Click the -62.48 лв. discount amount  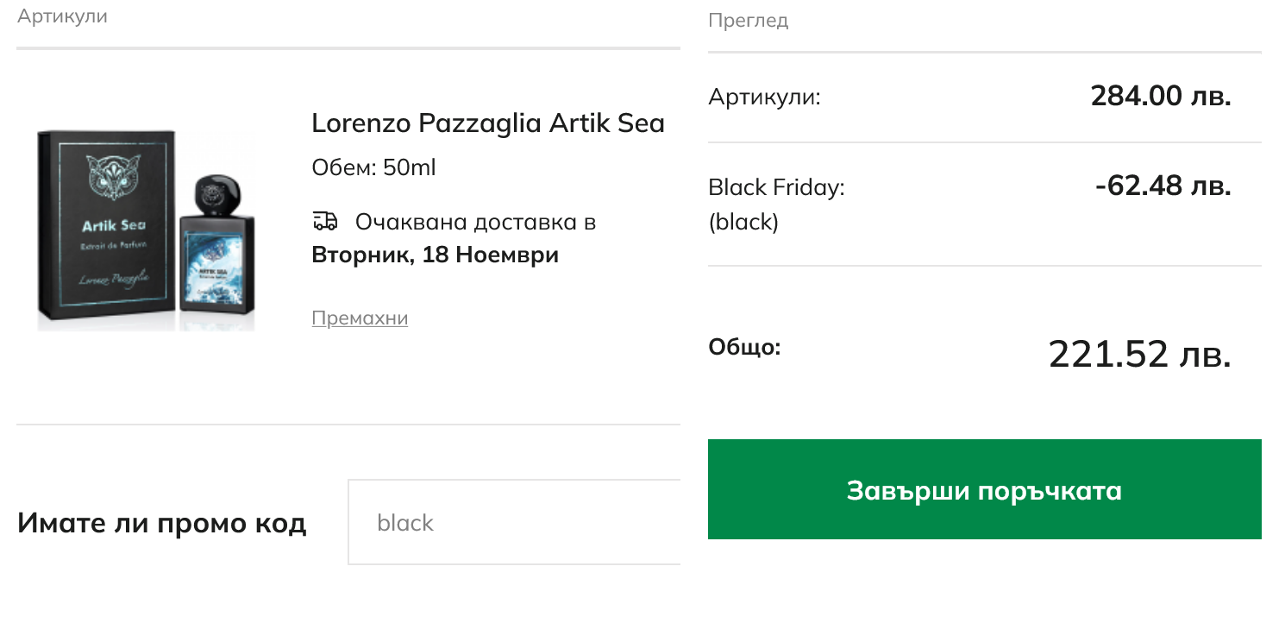point(1163,186)
